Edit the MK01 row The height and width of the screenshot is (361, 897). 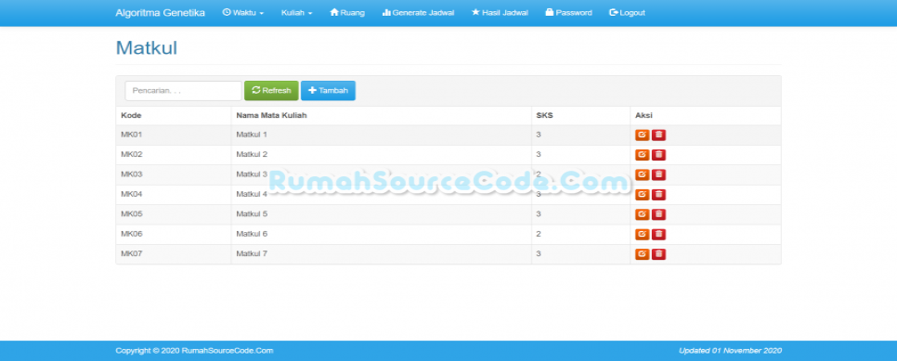coord(642,135)
